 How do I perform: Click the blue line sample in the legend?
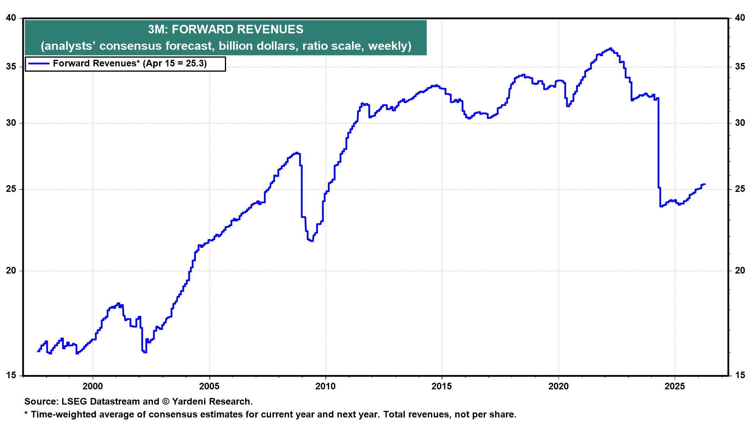click(38, 64)
